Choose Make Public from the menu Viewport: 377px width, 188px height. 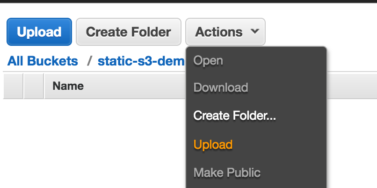pyautogui.click(x=227, y=173)
